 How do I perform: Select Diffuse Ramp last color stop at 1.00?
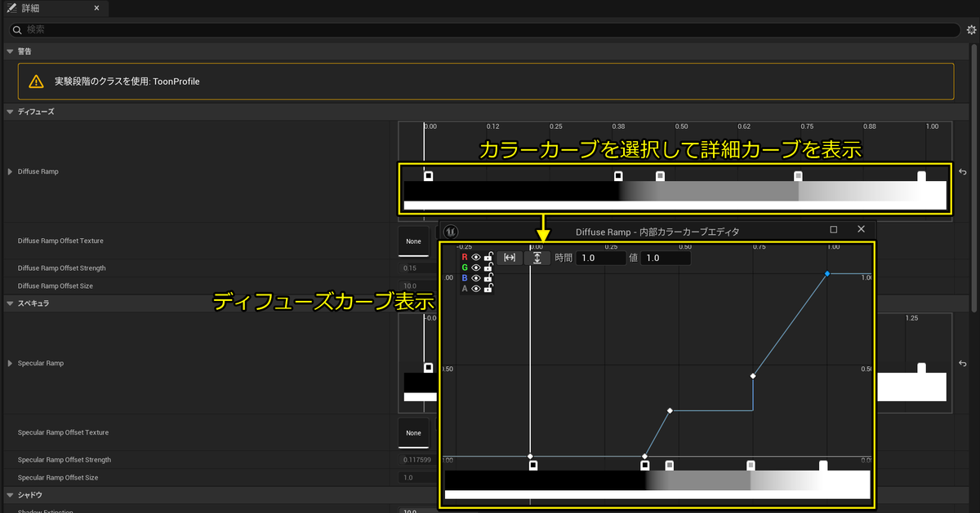pos(921,175)
